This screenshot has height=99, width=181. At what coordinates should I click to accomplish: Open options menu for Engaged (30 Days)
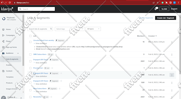tap(172, 83)
